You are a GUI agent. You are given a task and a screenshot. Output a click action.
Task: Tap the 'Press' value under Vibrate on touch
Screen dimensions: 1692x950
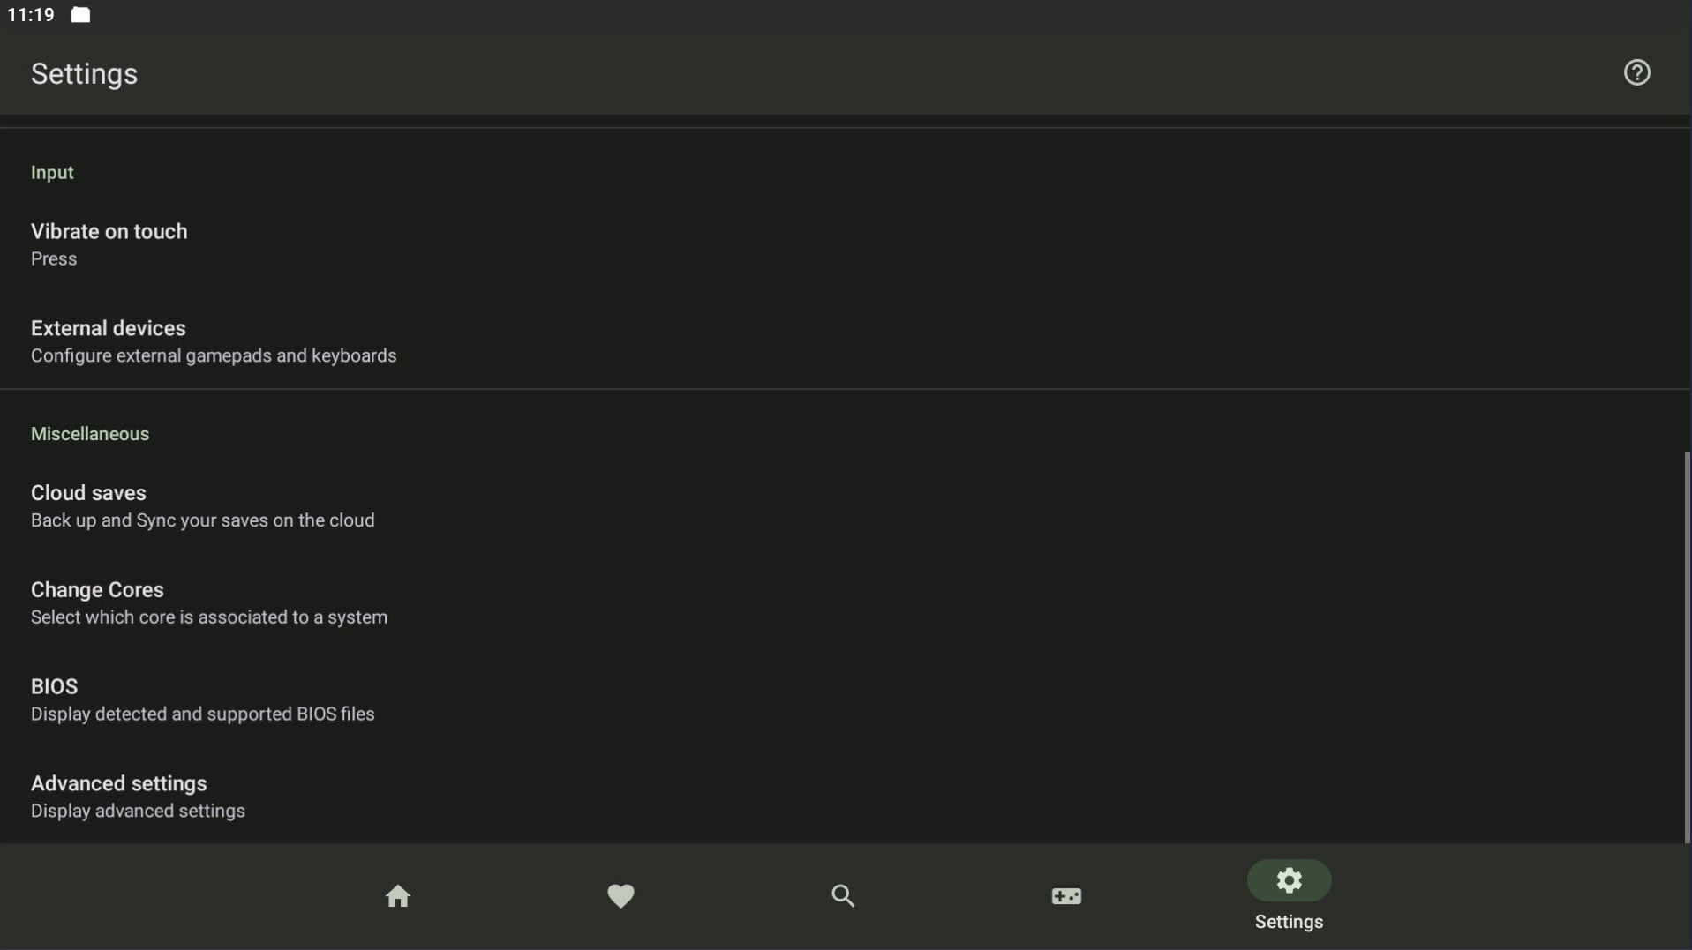54,259
